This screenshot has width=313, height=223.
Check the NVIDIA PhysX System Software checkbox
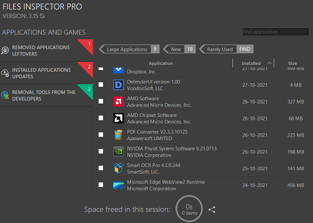click(x=101, y=151)
